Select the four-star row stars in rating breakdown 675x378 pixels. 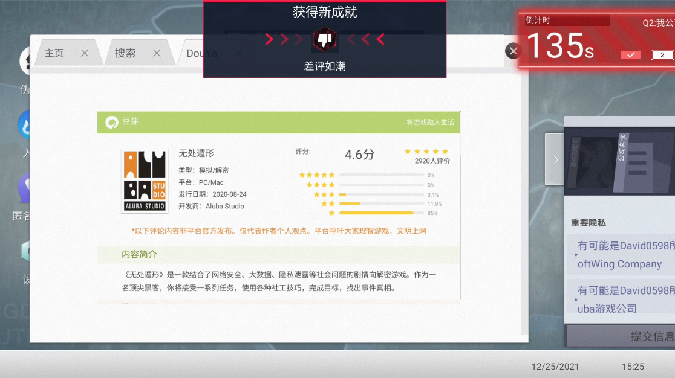pyautogui.click(x=321, y=185)
